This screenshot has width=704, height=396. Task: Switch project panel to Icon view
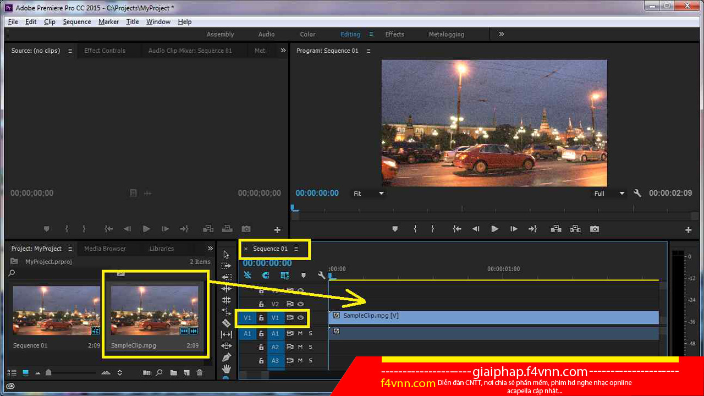pos(25,372)
